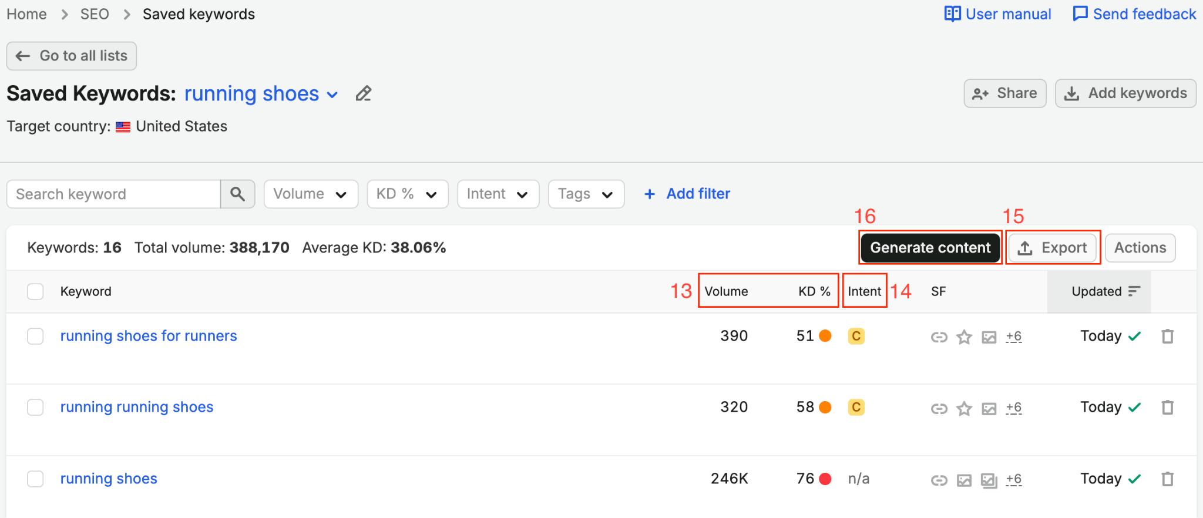
Task: Toggle the select-all keywords checkbox in header
Action: tap(35, 291)
